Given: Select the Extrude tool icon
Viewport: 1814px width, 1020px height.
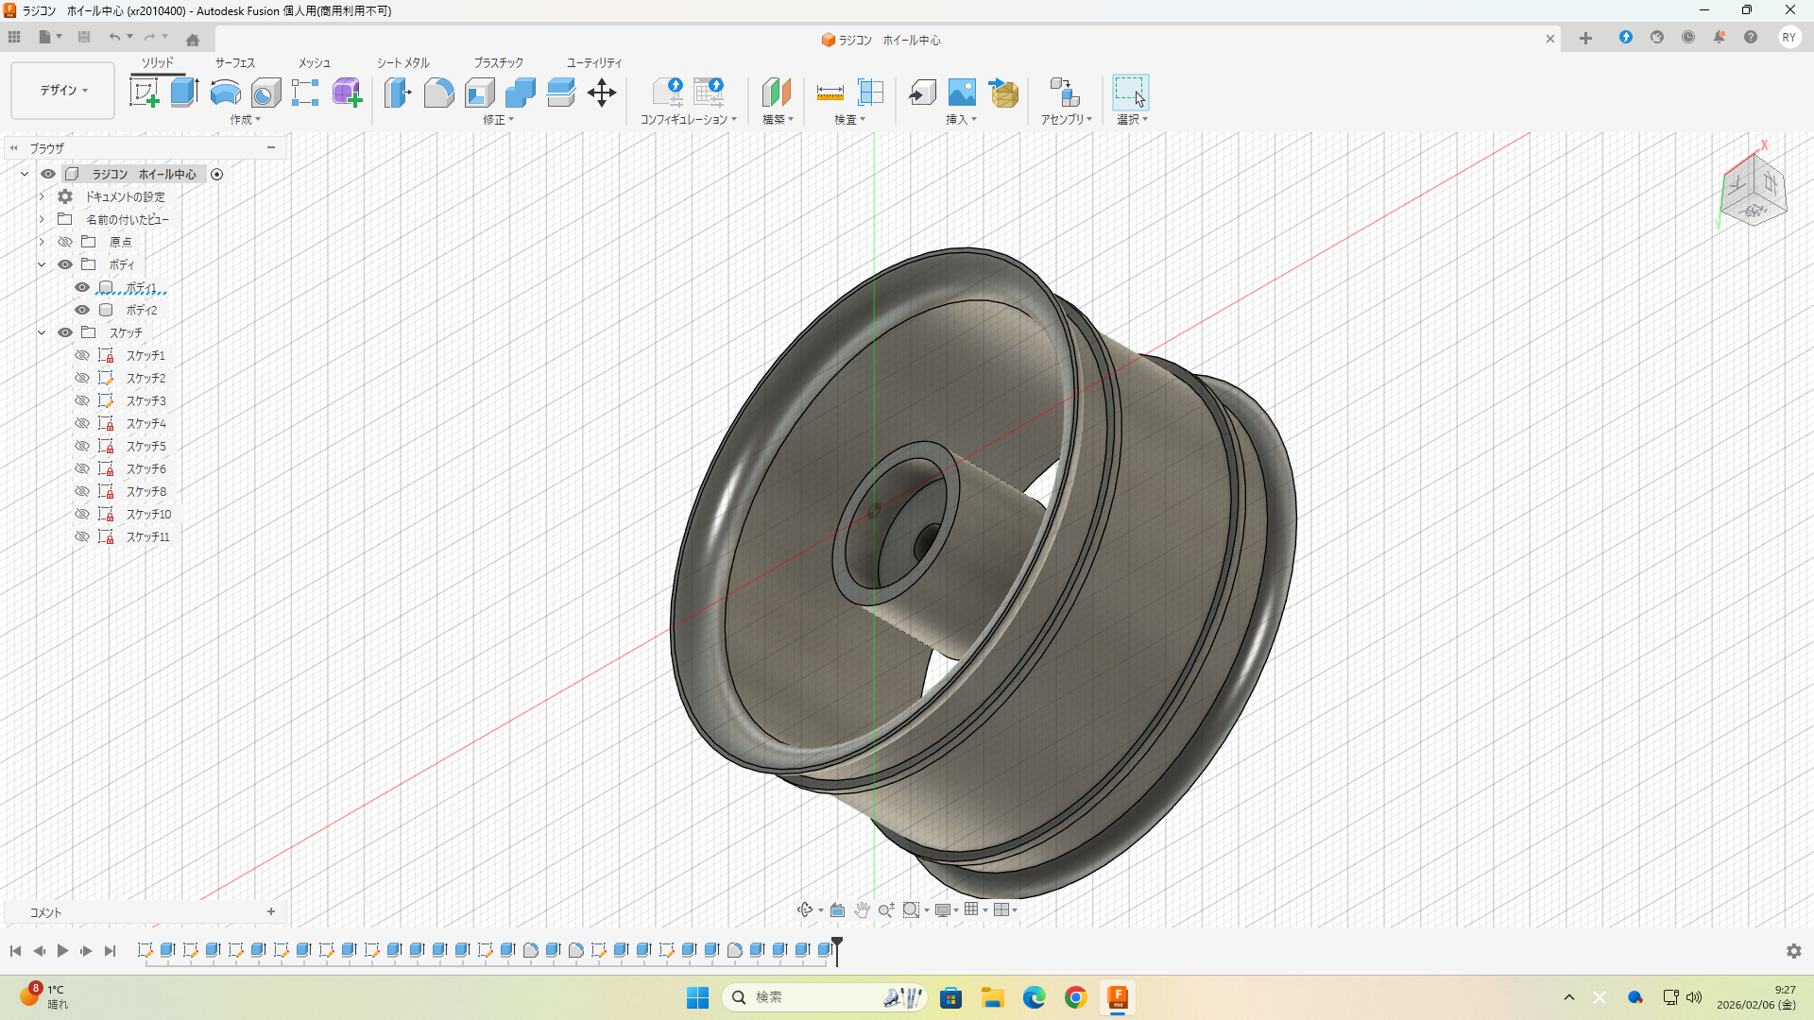Looking at the screenshot, I should click(184, 93).
